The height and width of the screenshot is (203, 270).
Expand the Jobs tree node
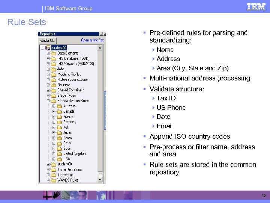[48, 69]
